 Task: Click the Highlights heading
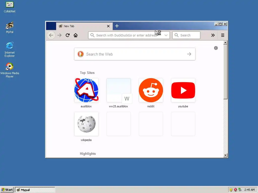(88, 154)
